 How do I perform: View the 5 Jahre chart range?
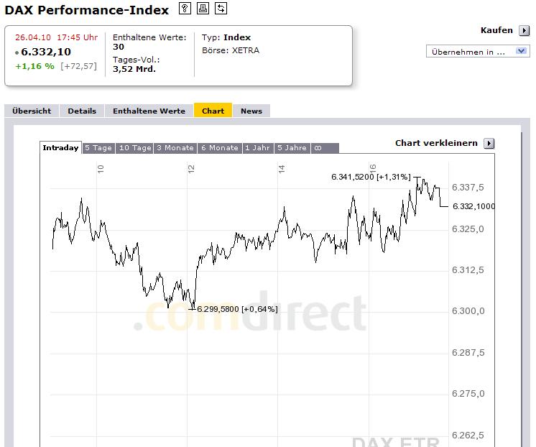pos(292,148)
